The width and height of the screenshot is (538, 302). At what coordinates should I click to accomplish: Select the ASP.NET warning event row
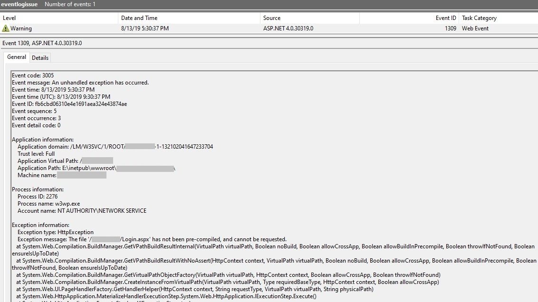pos(190,28)
